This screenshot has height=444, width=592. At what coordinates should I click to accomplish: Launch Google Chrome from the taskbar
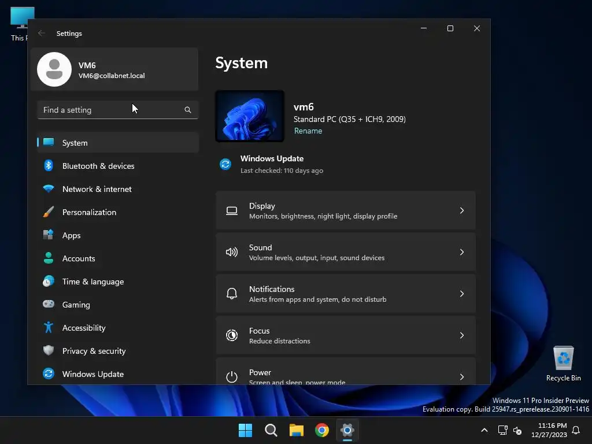(321, 430)
